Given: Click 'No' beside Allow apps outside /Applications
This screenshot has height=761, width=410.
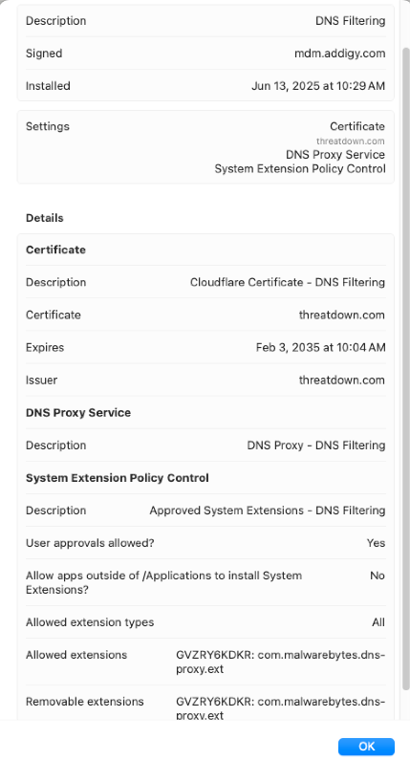Looking at the screenshot, I should point(377,576).
